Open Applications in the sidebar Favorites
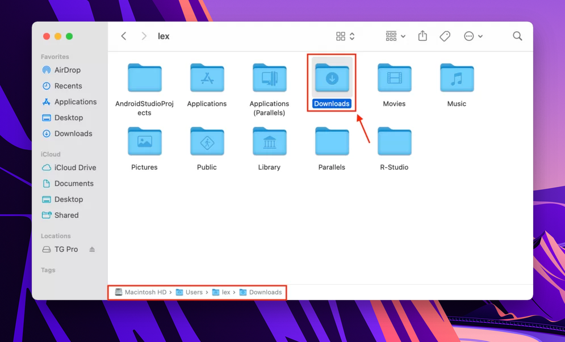Screen dimensions: 565x342 click(x=69, y=102)
